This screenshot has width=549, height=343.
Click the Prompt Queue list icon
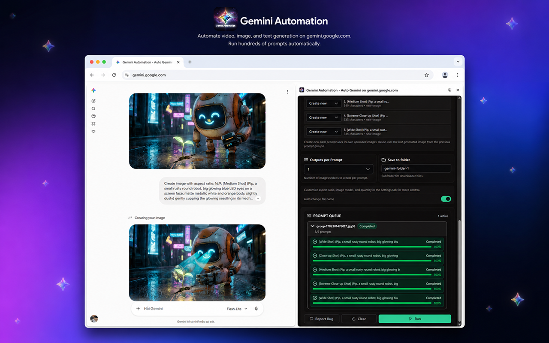click(309, 216)
